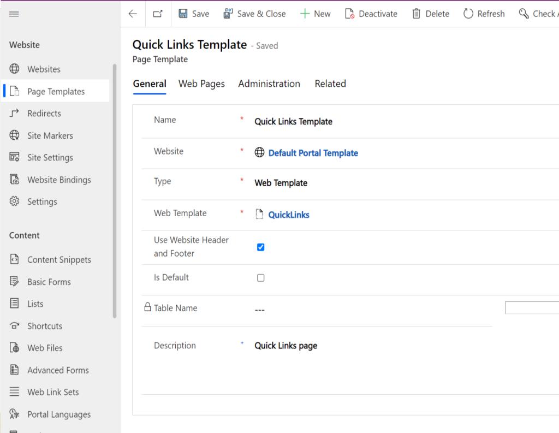Click the Save & Close icon
Screen dimensions: 559x433
[x=228, y=14]
